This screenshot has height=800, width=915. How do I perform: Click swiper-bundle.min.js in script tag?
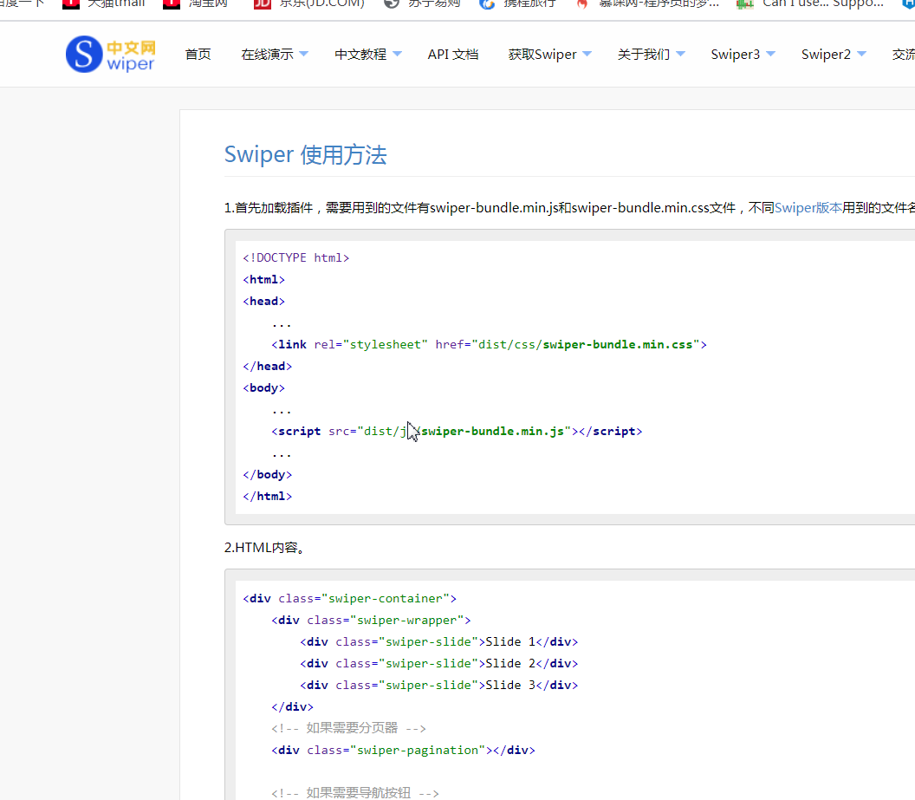point(492,432)
